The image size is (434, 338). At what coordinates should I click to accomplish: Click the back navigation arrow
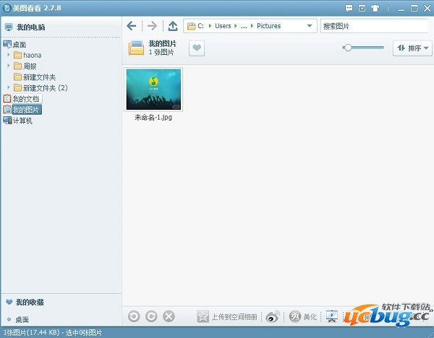coord(131,26)
